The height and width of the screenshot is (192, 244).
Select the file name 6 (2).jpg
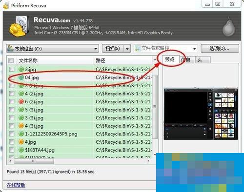click(x=34, y=102)
